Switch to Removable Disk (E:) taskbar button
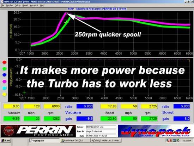This screenshot has height=146, width=194. click(75, 141)
